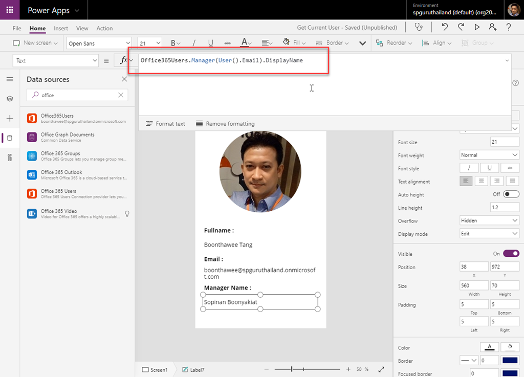Click the Data sources search field
This screenshot has height=377, width=524.
pyautogui.click(x=77, y=95)
